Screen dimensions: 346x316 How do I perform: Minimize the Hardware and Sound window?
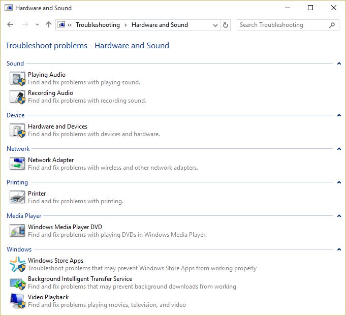[x=287, y=8]
